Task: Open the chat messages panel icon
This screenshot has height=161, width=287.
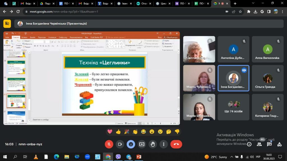Action: (x=269, y=144)
